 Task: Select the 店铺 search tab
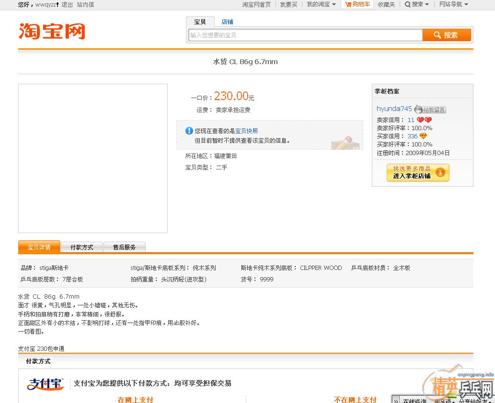227,22
